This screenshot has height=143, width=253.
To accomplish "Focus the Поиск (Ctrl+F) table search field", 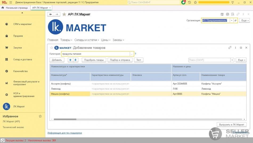I will pyautogui.click(x=209, y=60).
